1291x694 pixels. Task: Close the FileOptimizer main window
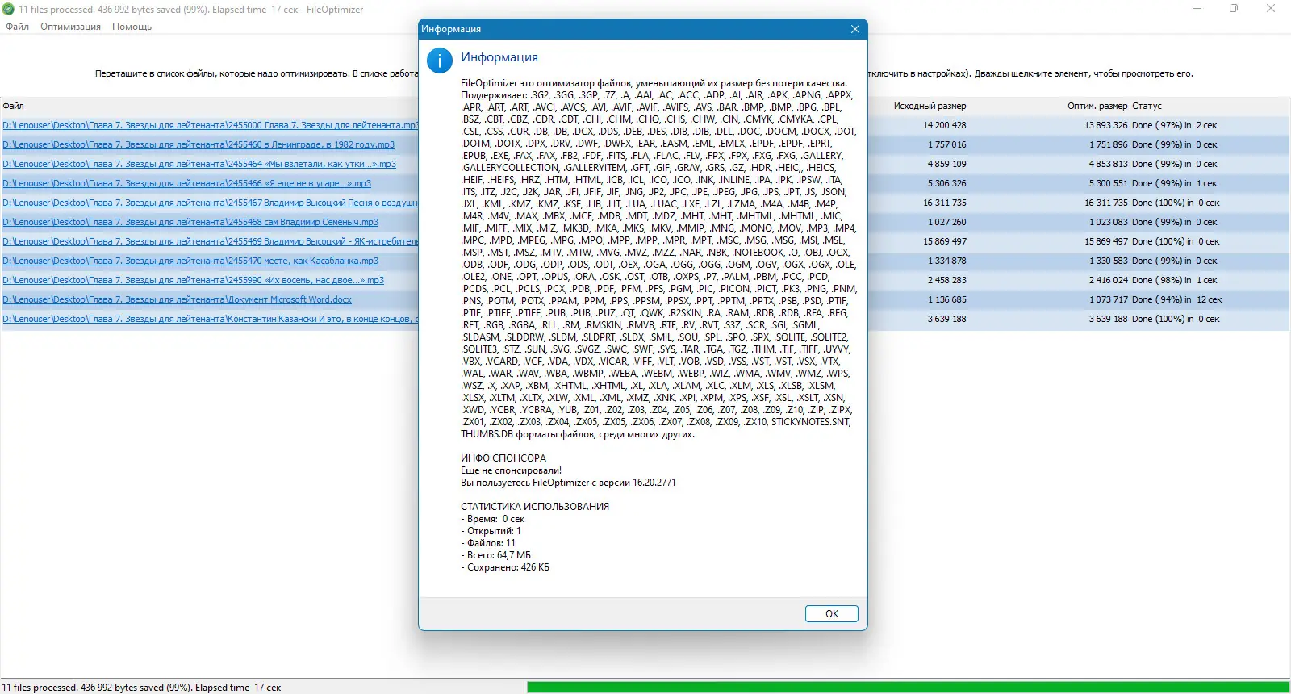1271,9
